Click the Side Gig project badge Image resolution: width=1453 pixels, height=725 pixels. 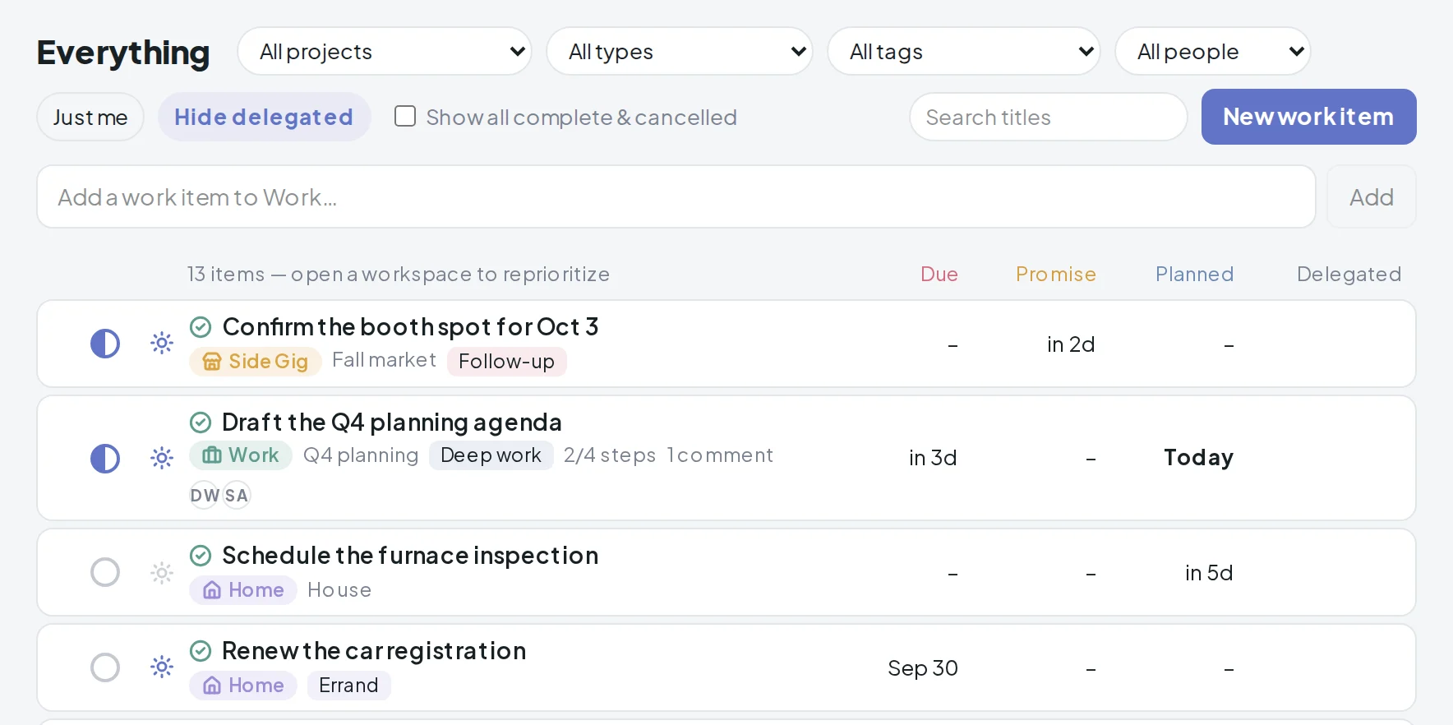tap(255, 361)
